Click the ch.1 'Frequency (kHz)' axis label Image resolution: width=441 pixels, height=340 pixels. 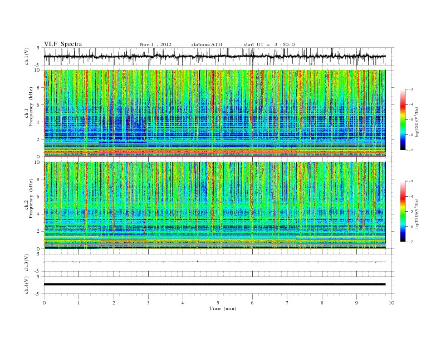[31, 107]
